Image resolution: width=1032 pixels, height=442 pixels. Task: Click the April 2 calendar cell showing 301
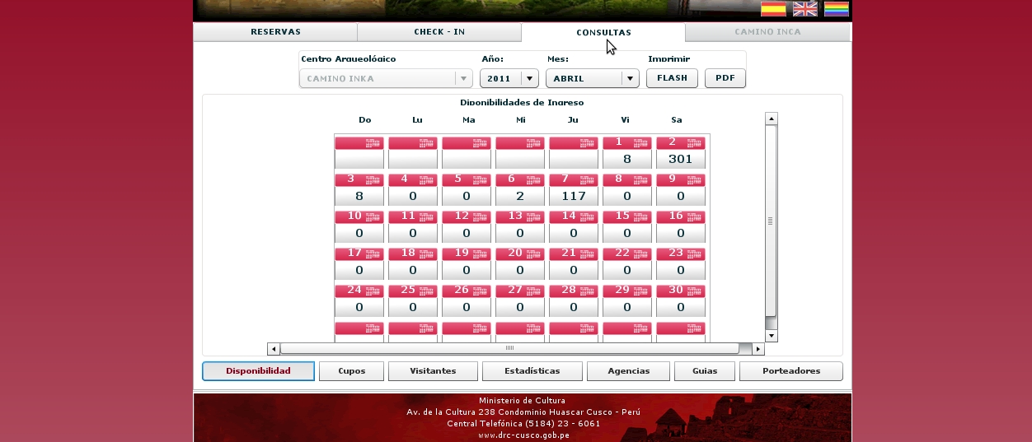point(680,154)
